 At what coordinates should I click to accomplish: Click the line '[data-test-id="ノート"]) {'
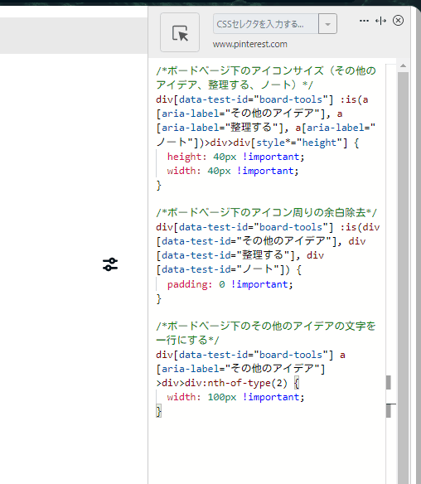[229, 269]
